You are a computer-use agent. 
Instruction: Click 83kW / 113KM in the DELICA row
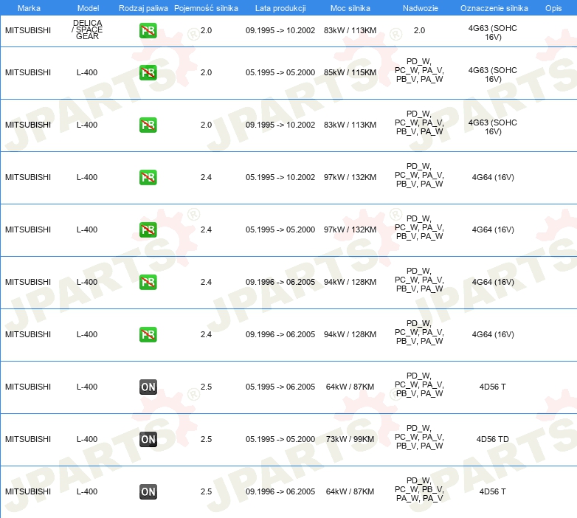[350, 30]
